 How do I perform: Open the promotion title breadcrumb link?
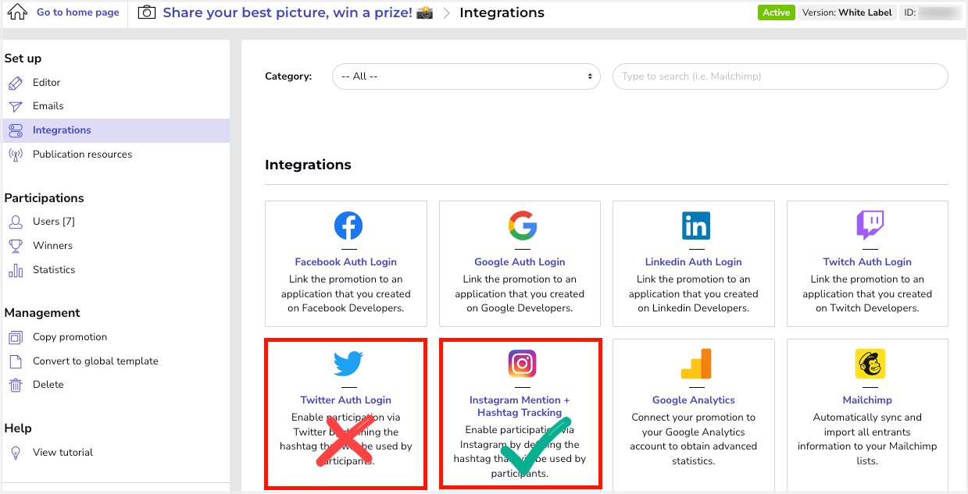click(x=298, y=12)
